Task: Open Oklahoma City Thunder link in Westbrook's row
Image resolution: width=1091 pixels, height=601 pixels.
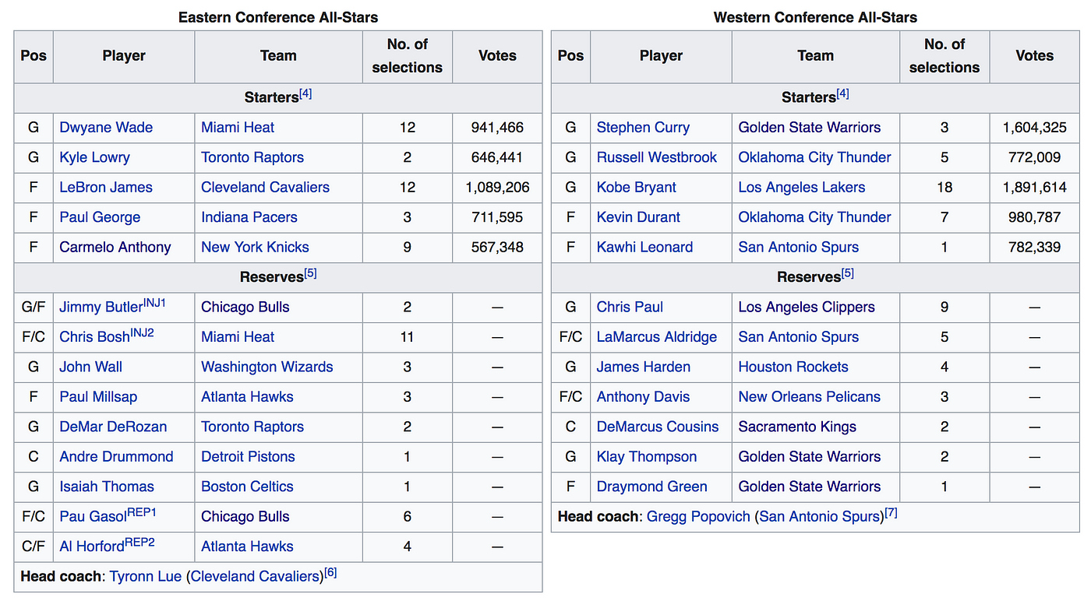Action: pyautogui.click(x=815, y=157)
